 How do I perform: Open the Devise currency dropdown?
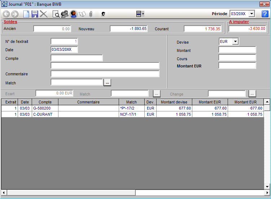(x=235, y=41)
